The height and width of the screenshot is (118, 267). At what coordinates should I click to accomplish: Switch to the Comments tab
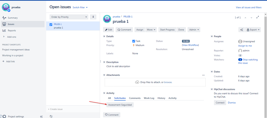(x=135, y=98)
